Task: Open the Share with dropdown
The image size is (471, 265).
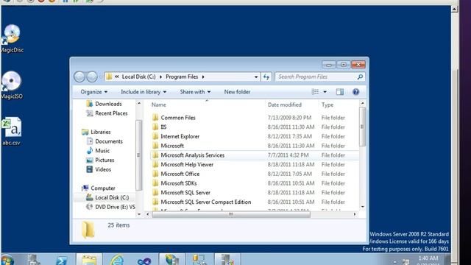Action: 195,92
